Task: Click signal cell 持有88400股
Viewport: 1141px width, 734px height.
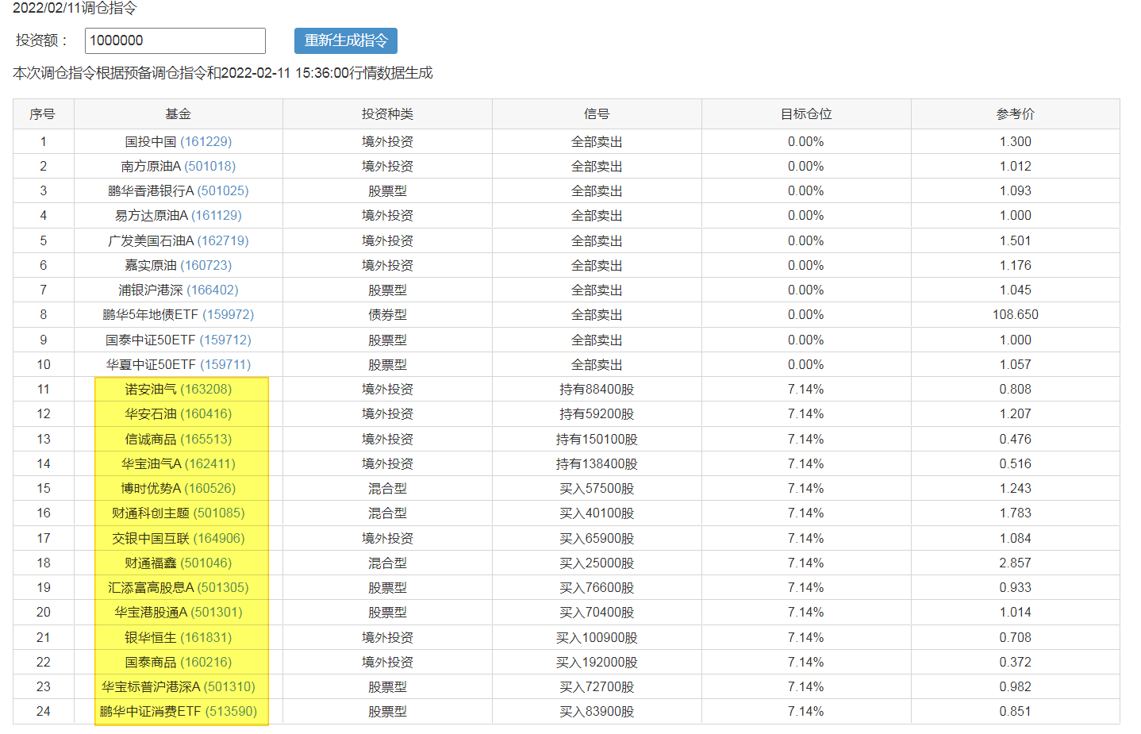Action: (597, 389)
